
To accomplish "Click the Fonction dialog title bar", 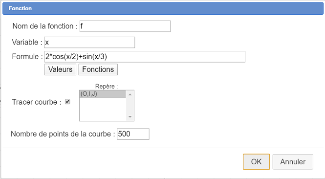I will pos(163,8).
